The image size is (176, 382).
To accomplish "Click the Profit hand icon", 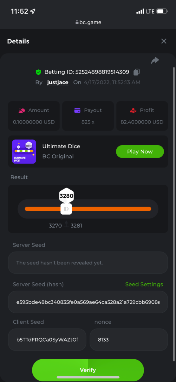I will [x=133, y=110].
